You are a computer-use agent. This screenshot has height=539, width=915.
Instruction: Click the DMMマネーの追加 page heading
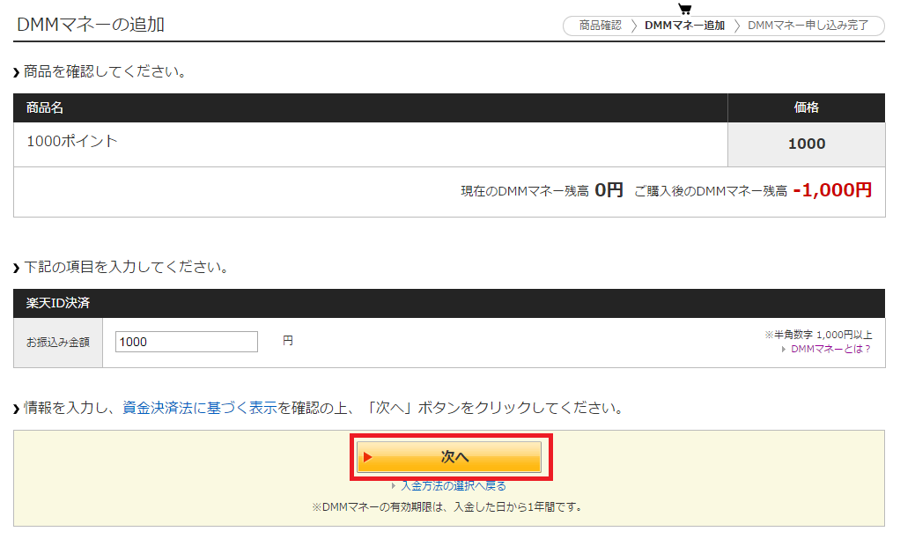click(91, 24)
